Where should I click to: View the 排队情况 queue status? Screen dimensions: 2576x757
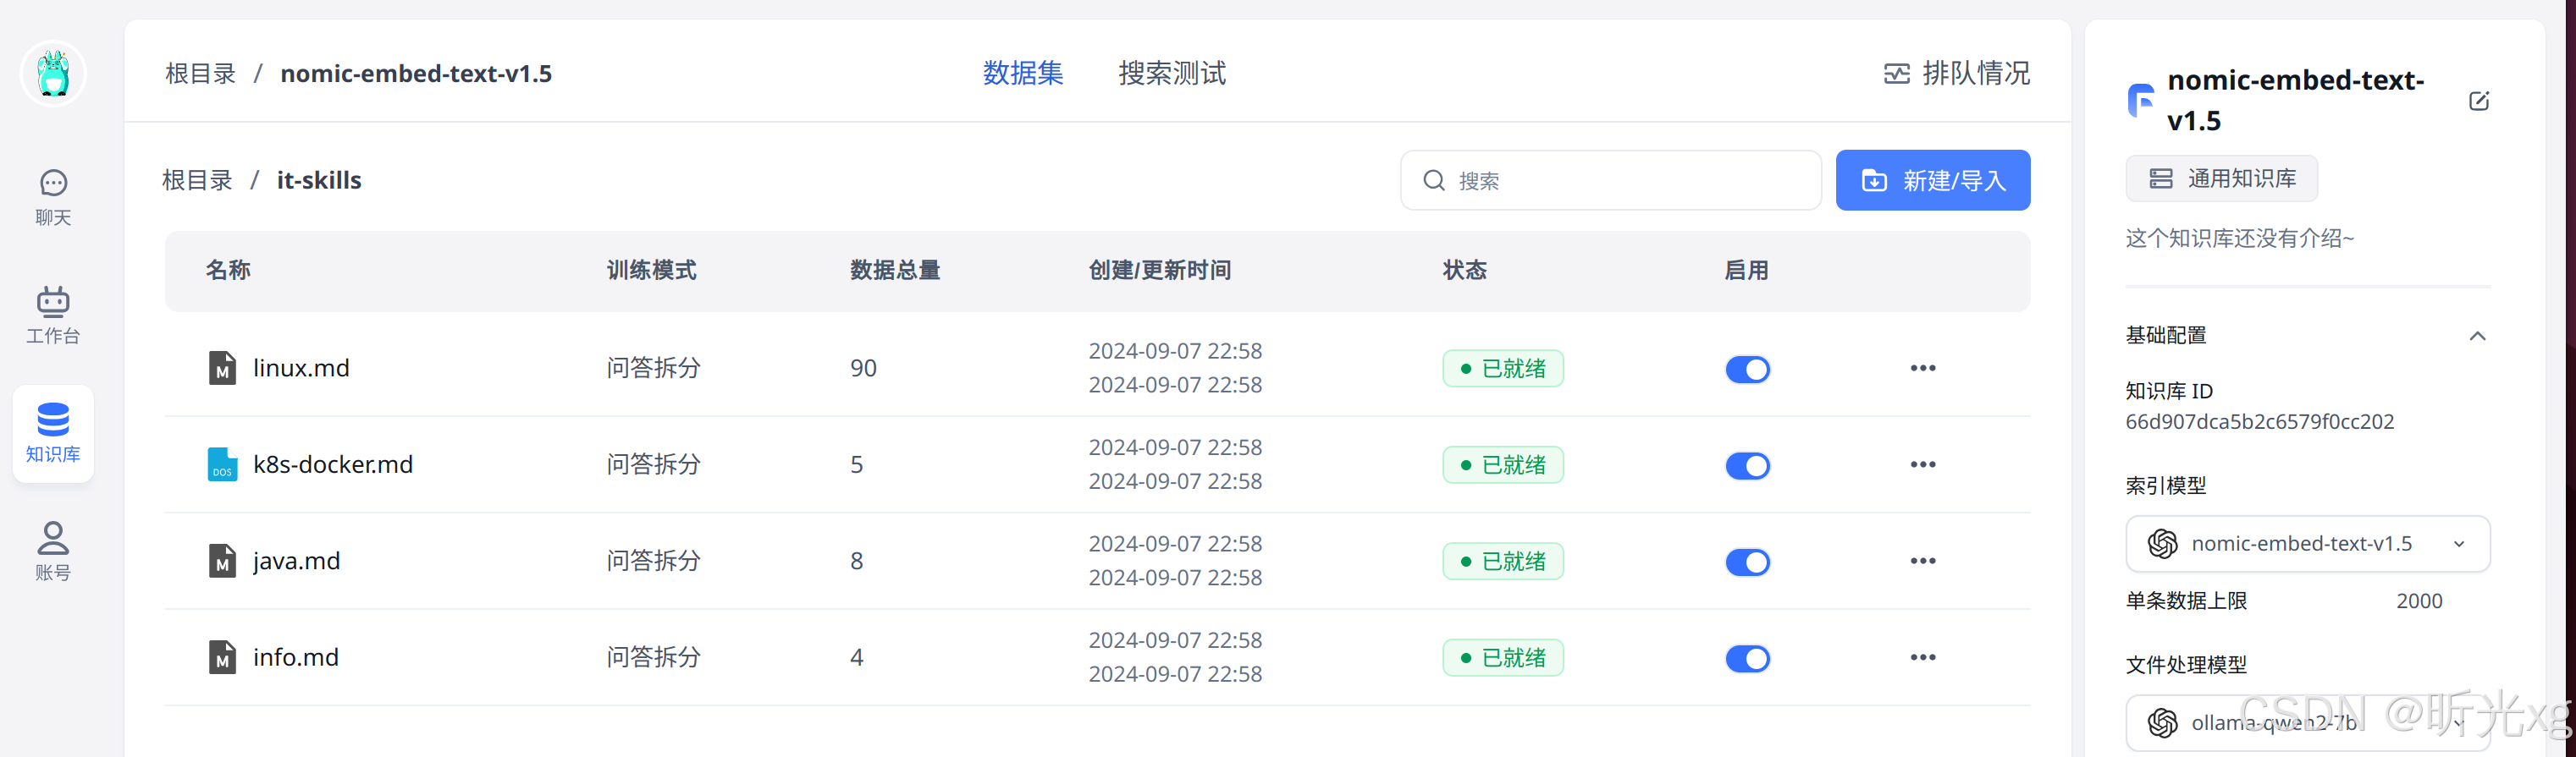point(1956,73)
